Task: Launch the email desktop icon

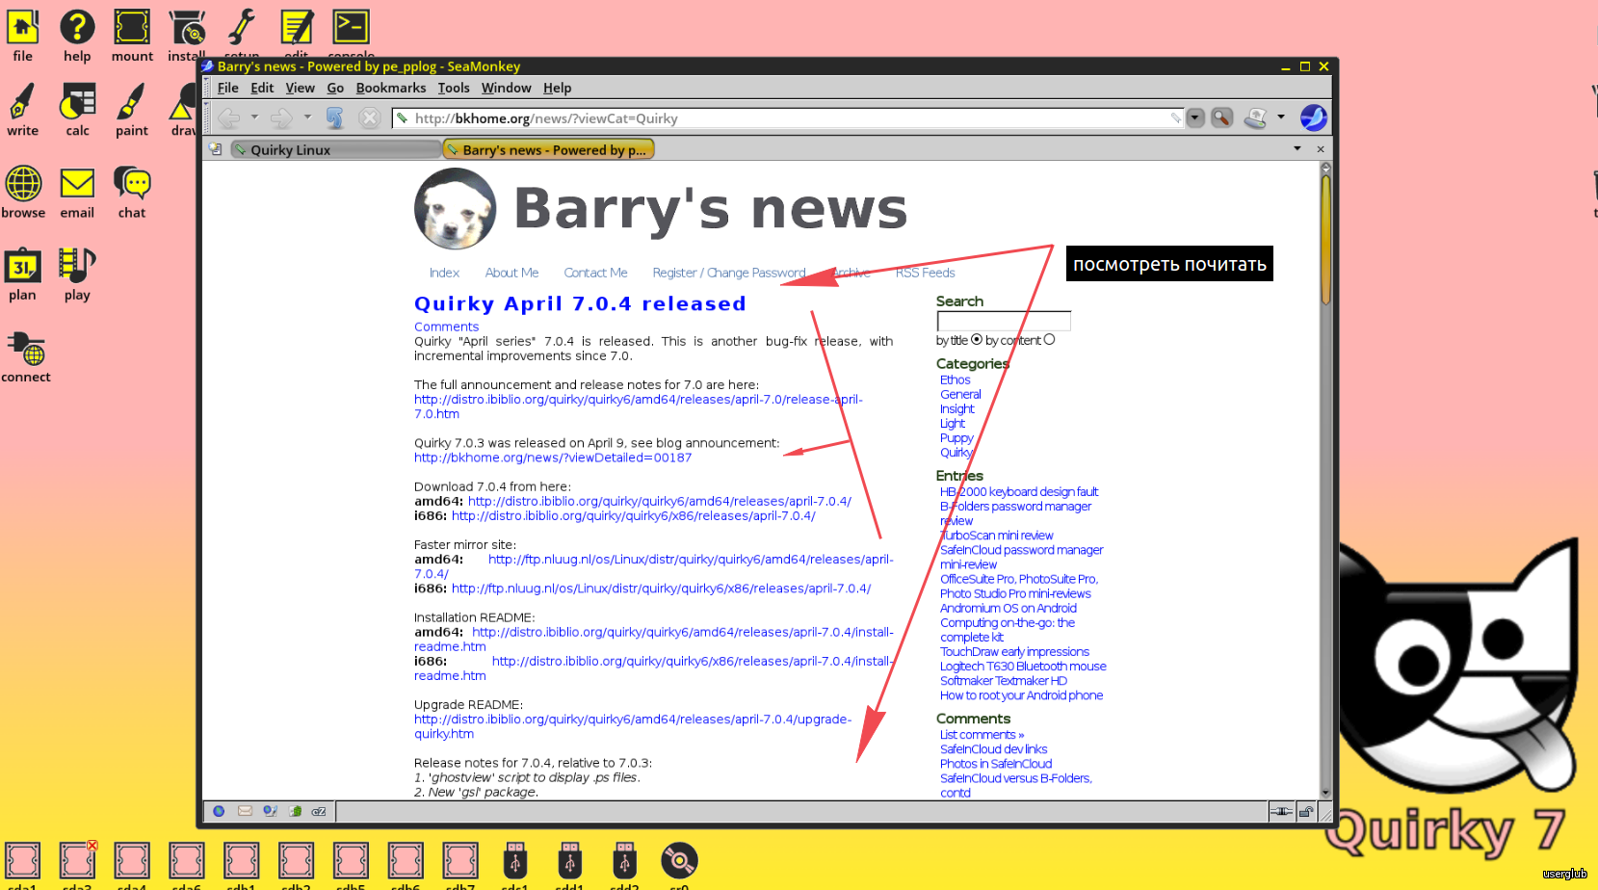Action: 77,192
